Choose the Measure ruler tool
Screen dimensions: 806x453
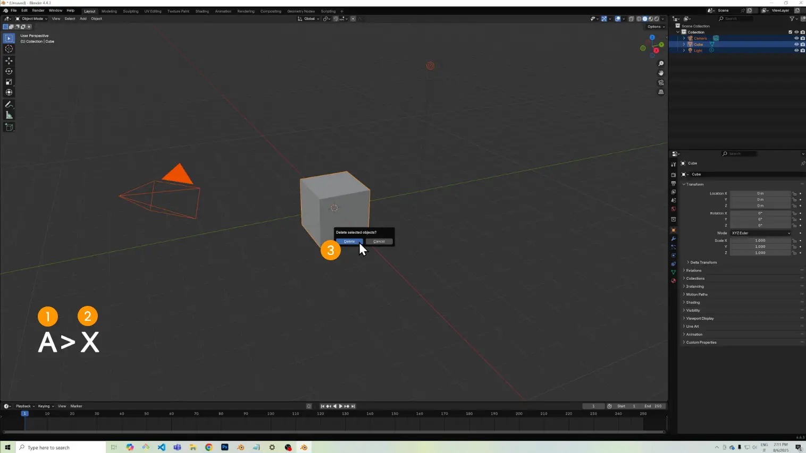coord(9,115)
